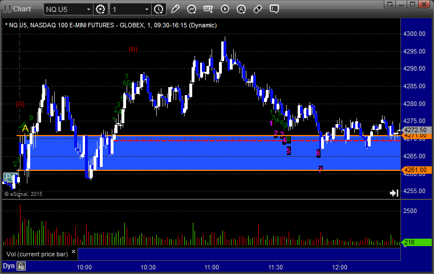Open the studies line-chart icon menu
This screenshot has width=434, height=274.
[192, 9]
